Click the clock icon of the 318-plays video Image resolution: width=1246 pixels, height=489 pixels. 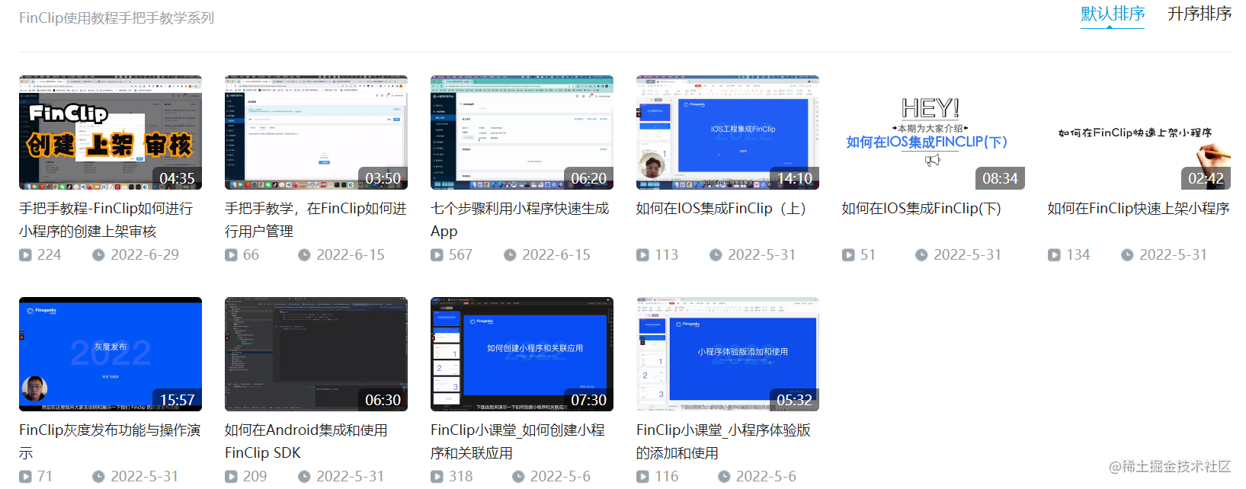point(518,477)
